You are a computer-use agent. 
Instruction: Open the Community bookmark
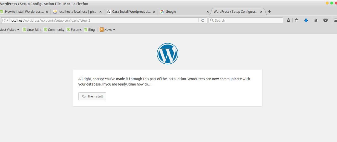point(54,30)
